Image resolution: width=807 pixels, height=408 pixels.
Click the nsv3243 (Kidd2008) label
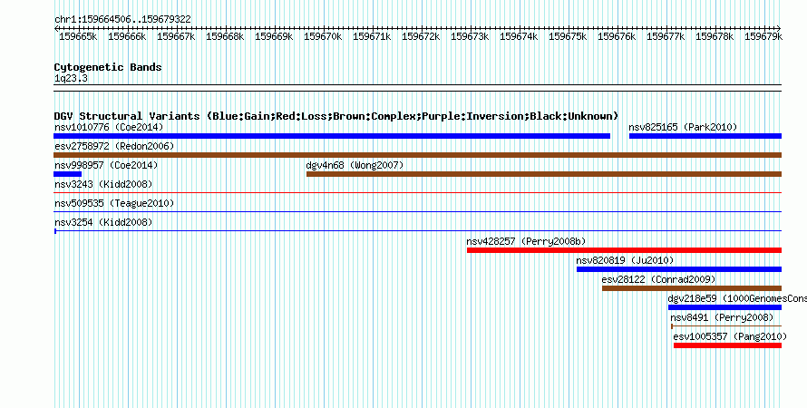(103, 184)
